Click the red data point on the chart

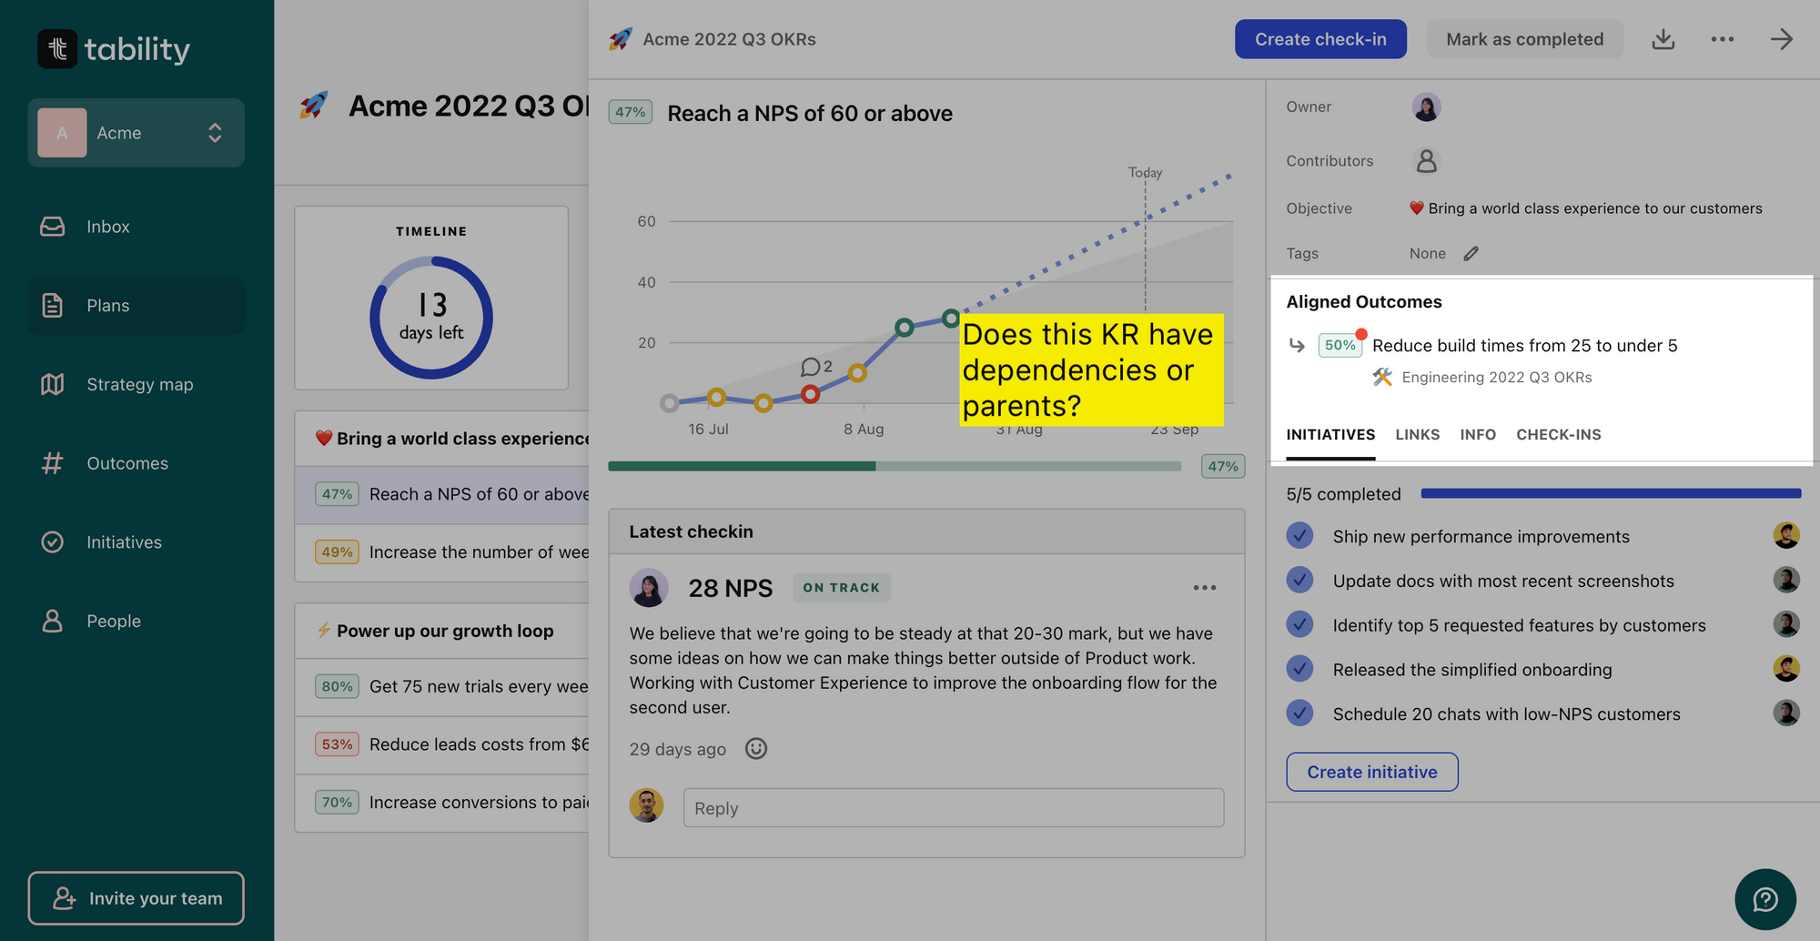point(810,394)
